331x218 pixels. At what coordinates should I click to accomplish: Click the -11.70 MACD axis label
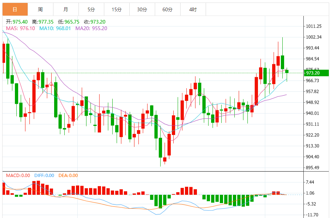(312, 215)
